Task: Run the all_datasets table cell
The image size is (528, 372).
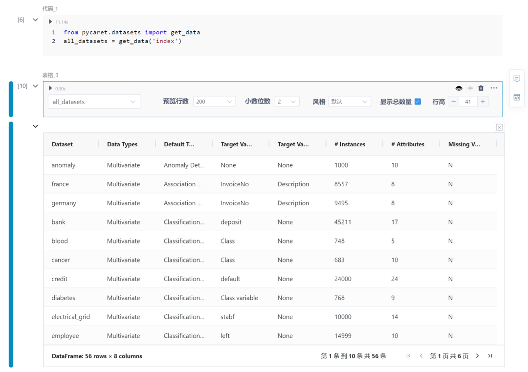Action: 50,88
